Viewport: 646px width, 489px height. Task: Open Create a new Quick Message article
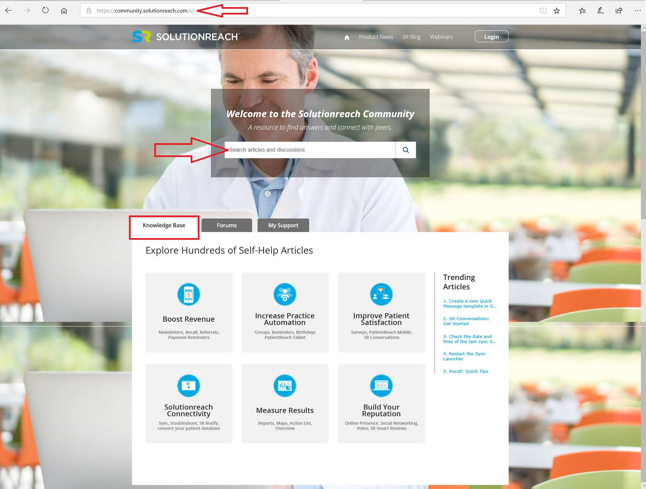click(x=469, y=304)
